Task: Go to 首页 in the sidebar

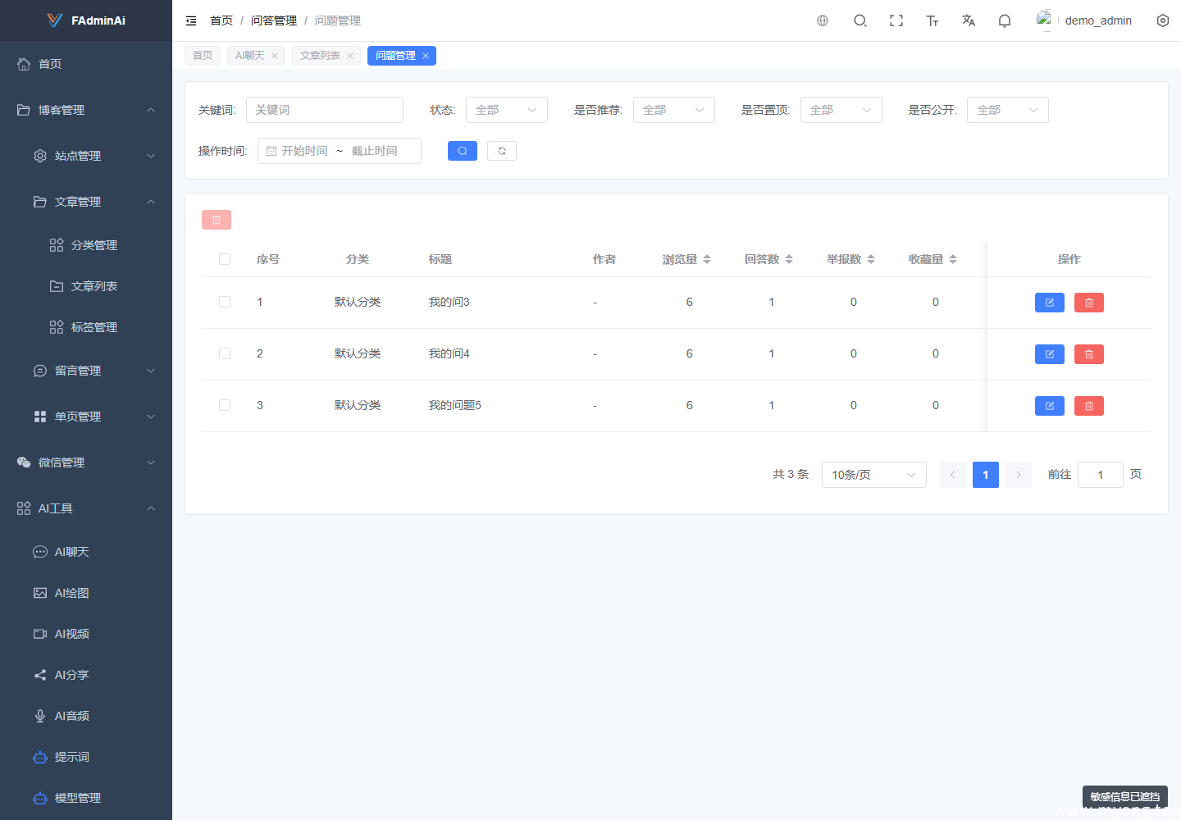Action: pos(86,64)
